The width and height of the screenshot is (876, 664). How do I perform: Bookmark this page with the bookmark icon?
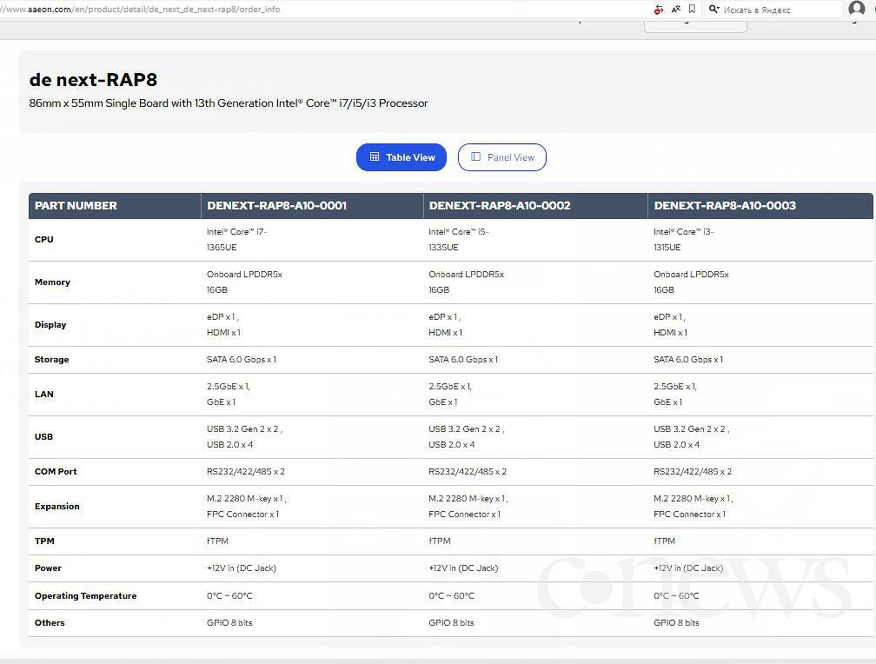coord(692,9)
